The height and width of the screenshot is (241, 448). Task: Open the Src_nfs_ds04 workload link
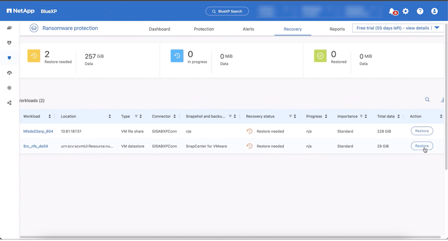pyautogui.click(x=36, y=146)
